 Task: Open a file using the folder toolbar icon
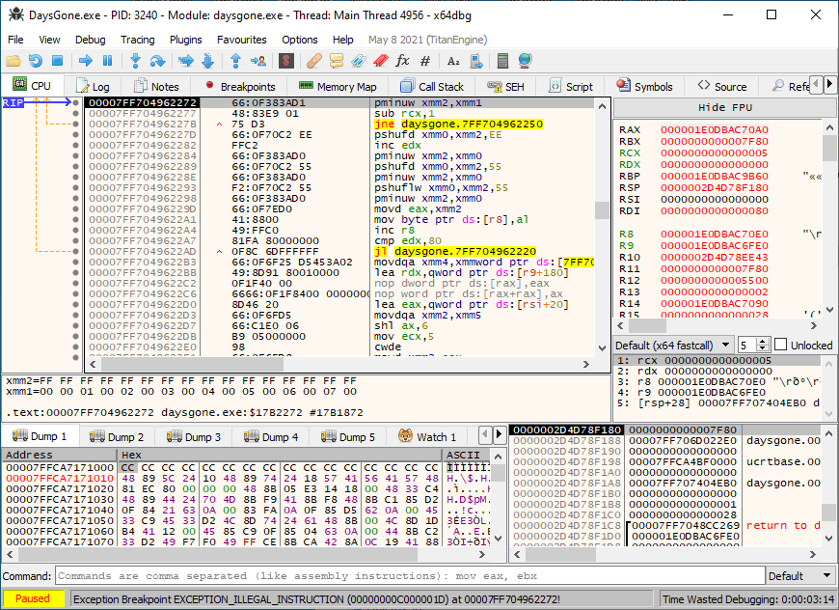click(x=13, y=60)
